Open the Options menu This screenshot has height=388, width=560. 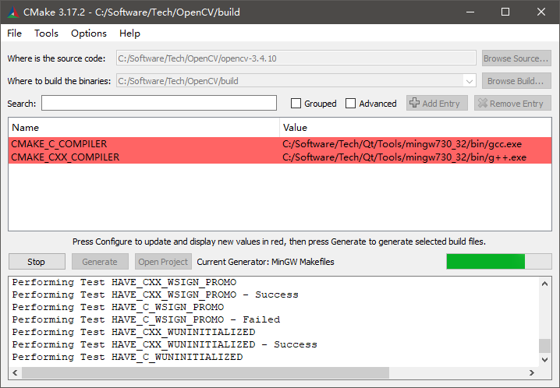[89, 34]
